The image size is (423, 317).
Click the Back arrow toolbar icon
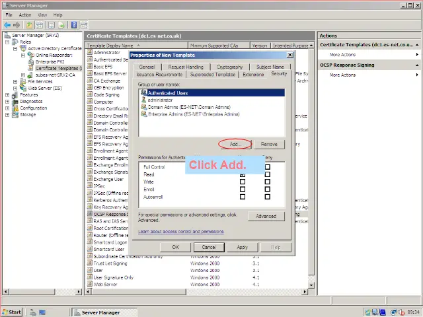click(x=7, y=25)
